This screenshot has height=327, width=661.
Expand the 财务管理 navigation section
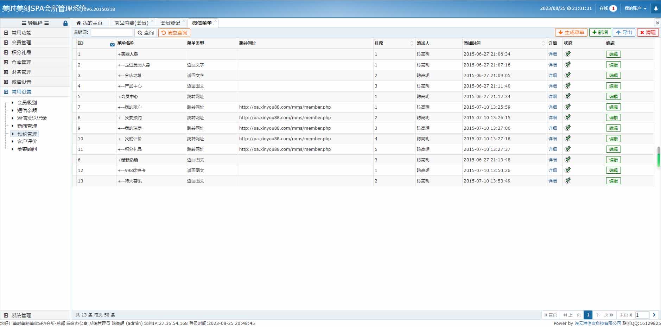tap(35, 72)
